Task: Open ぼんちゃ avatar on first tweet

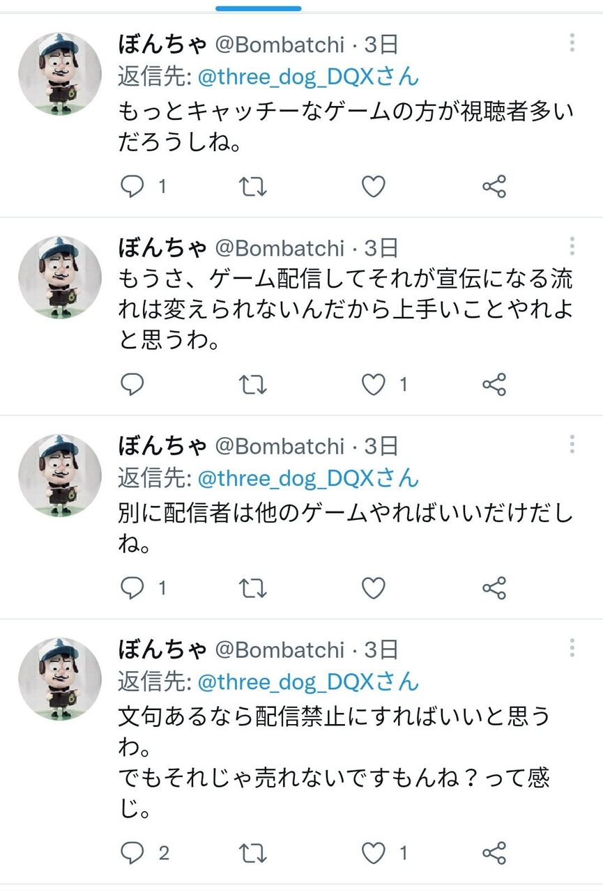Action: [x=60, y=73]
